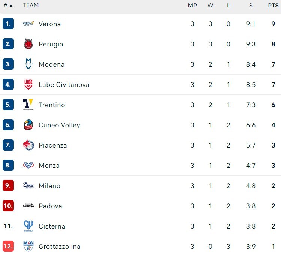Select the Cisterna team name
The height and width of the screenshot is (254, 281).
(x=52, y=226)
